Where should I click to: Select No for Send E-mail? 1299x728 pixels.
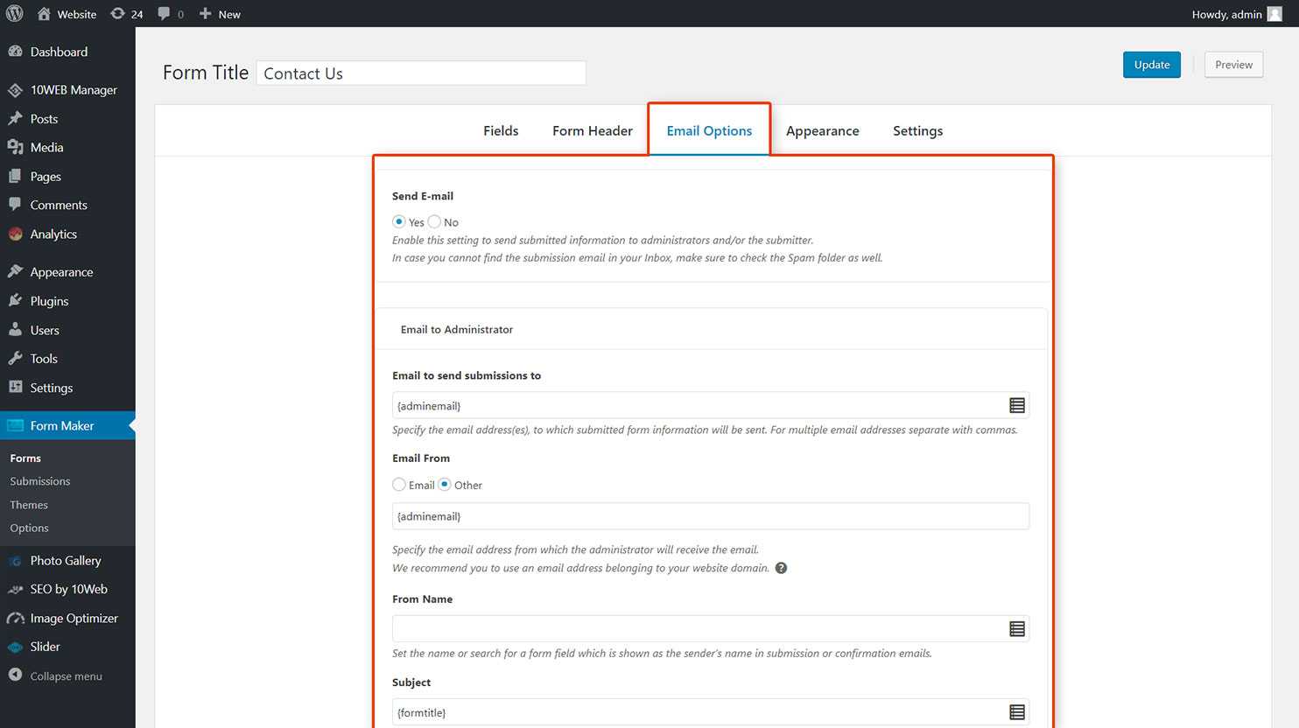click(x=434, y=222)
